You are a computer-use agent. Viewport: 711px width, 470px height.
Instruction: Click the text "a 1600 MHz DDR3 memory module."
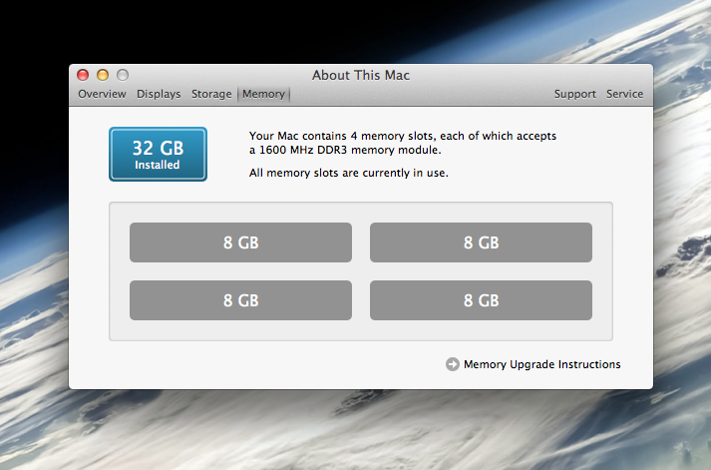pos(345,150)
